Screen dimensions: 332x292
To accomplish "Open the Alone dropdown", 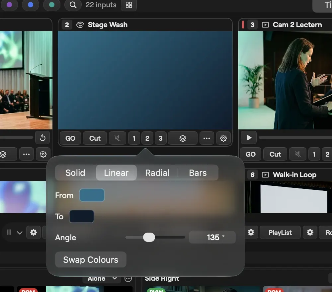I will click(102, 278).
